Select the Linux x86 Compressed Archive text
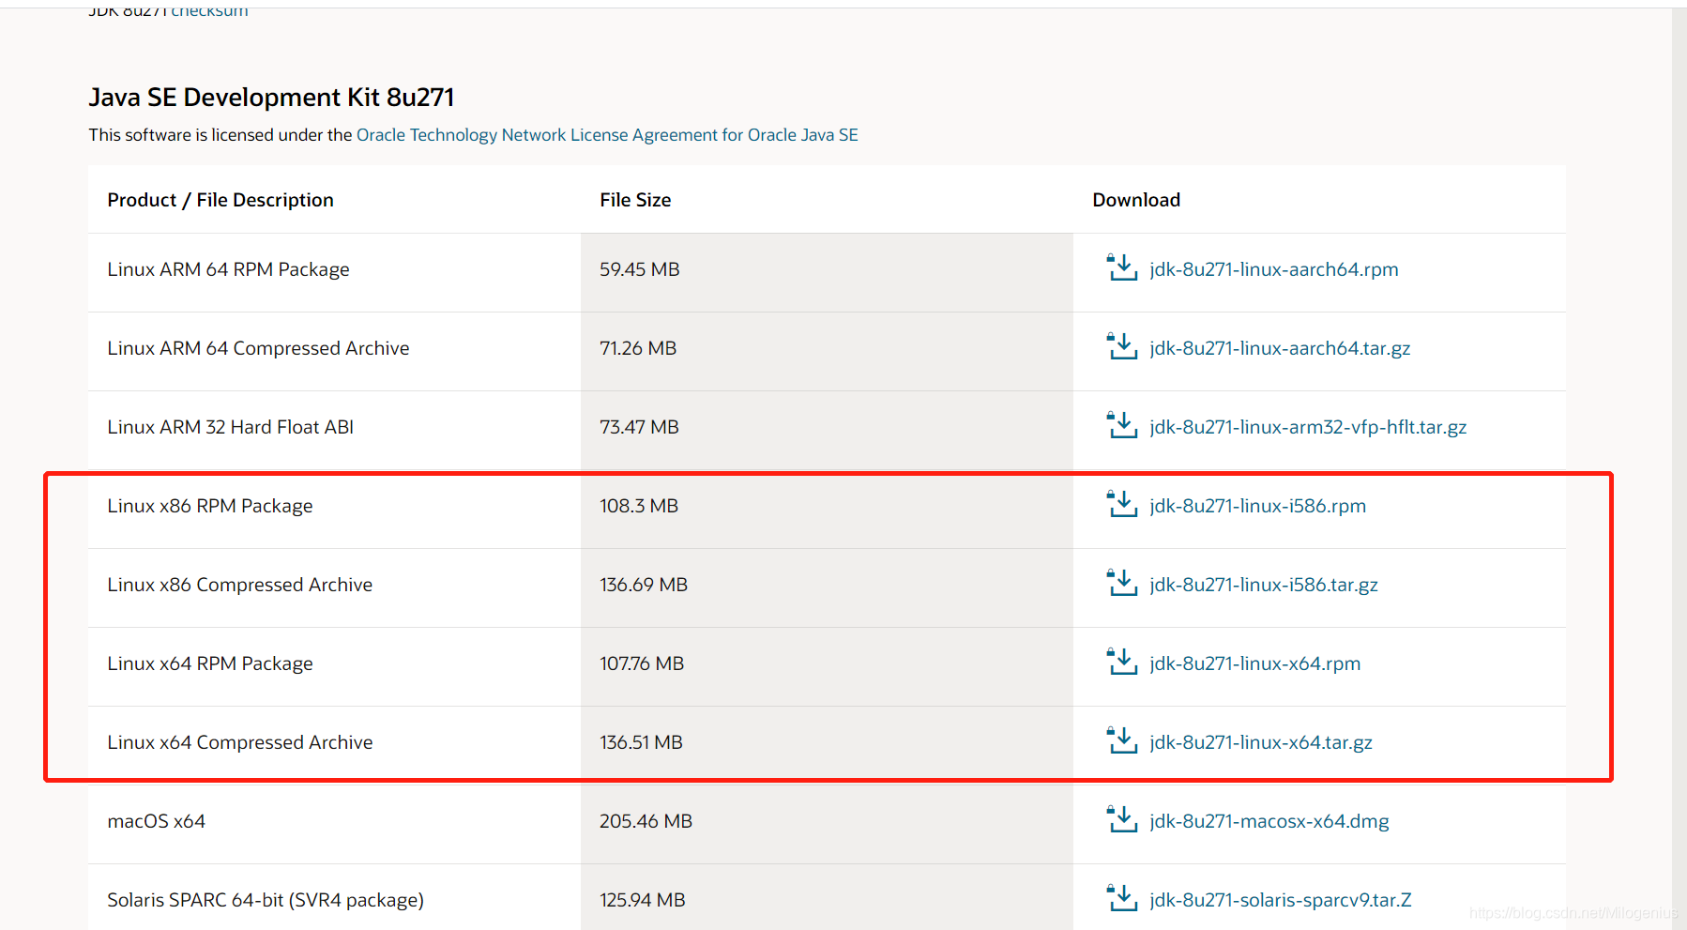This screenshot has height=930, width=1687. pos(239,585)
